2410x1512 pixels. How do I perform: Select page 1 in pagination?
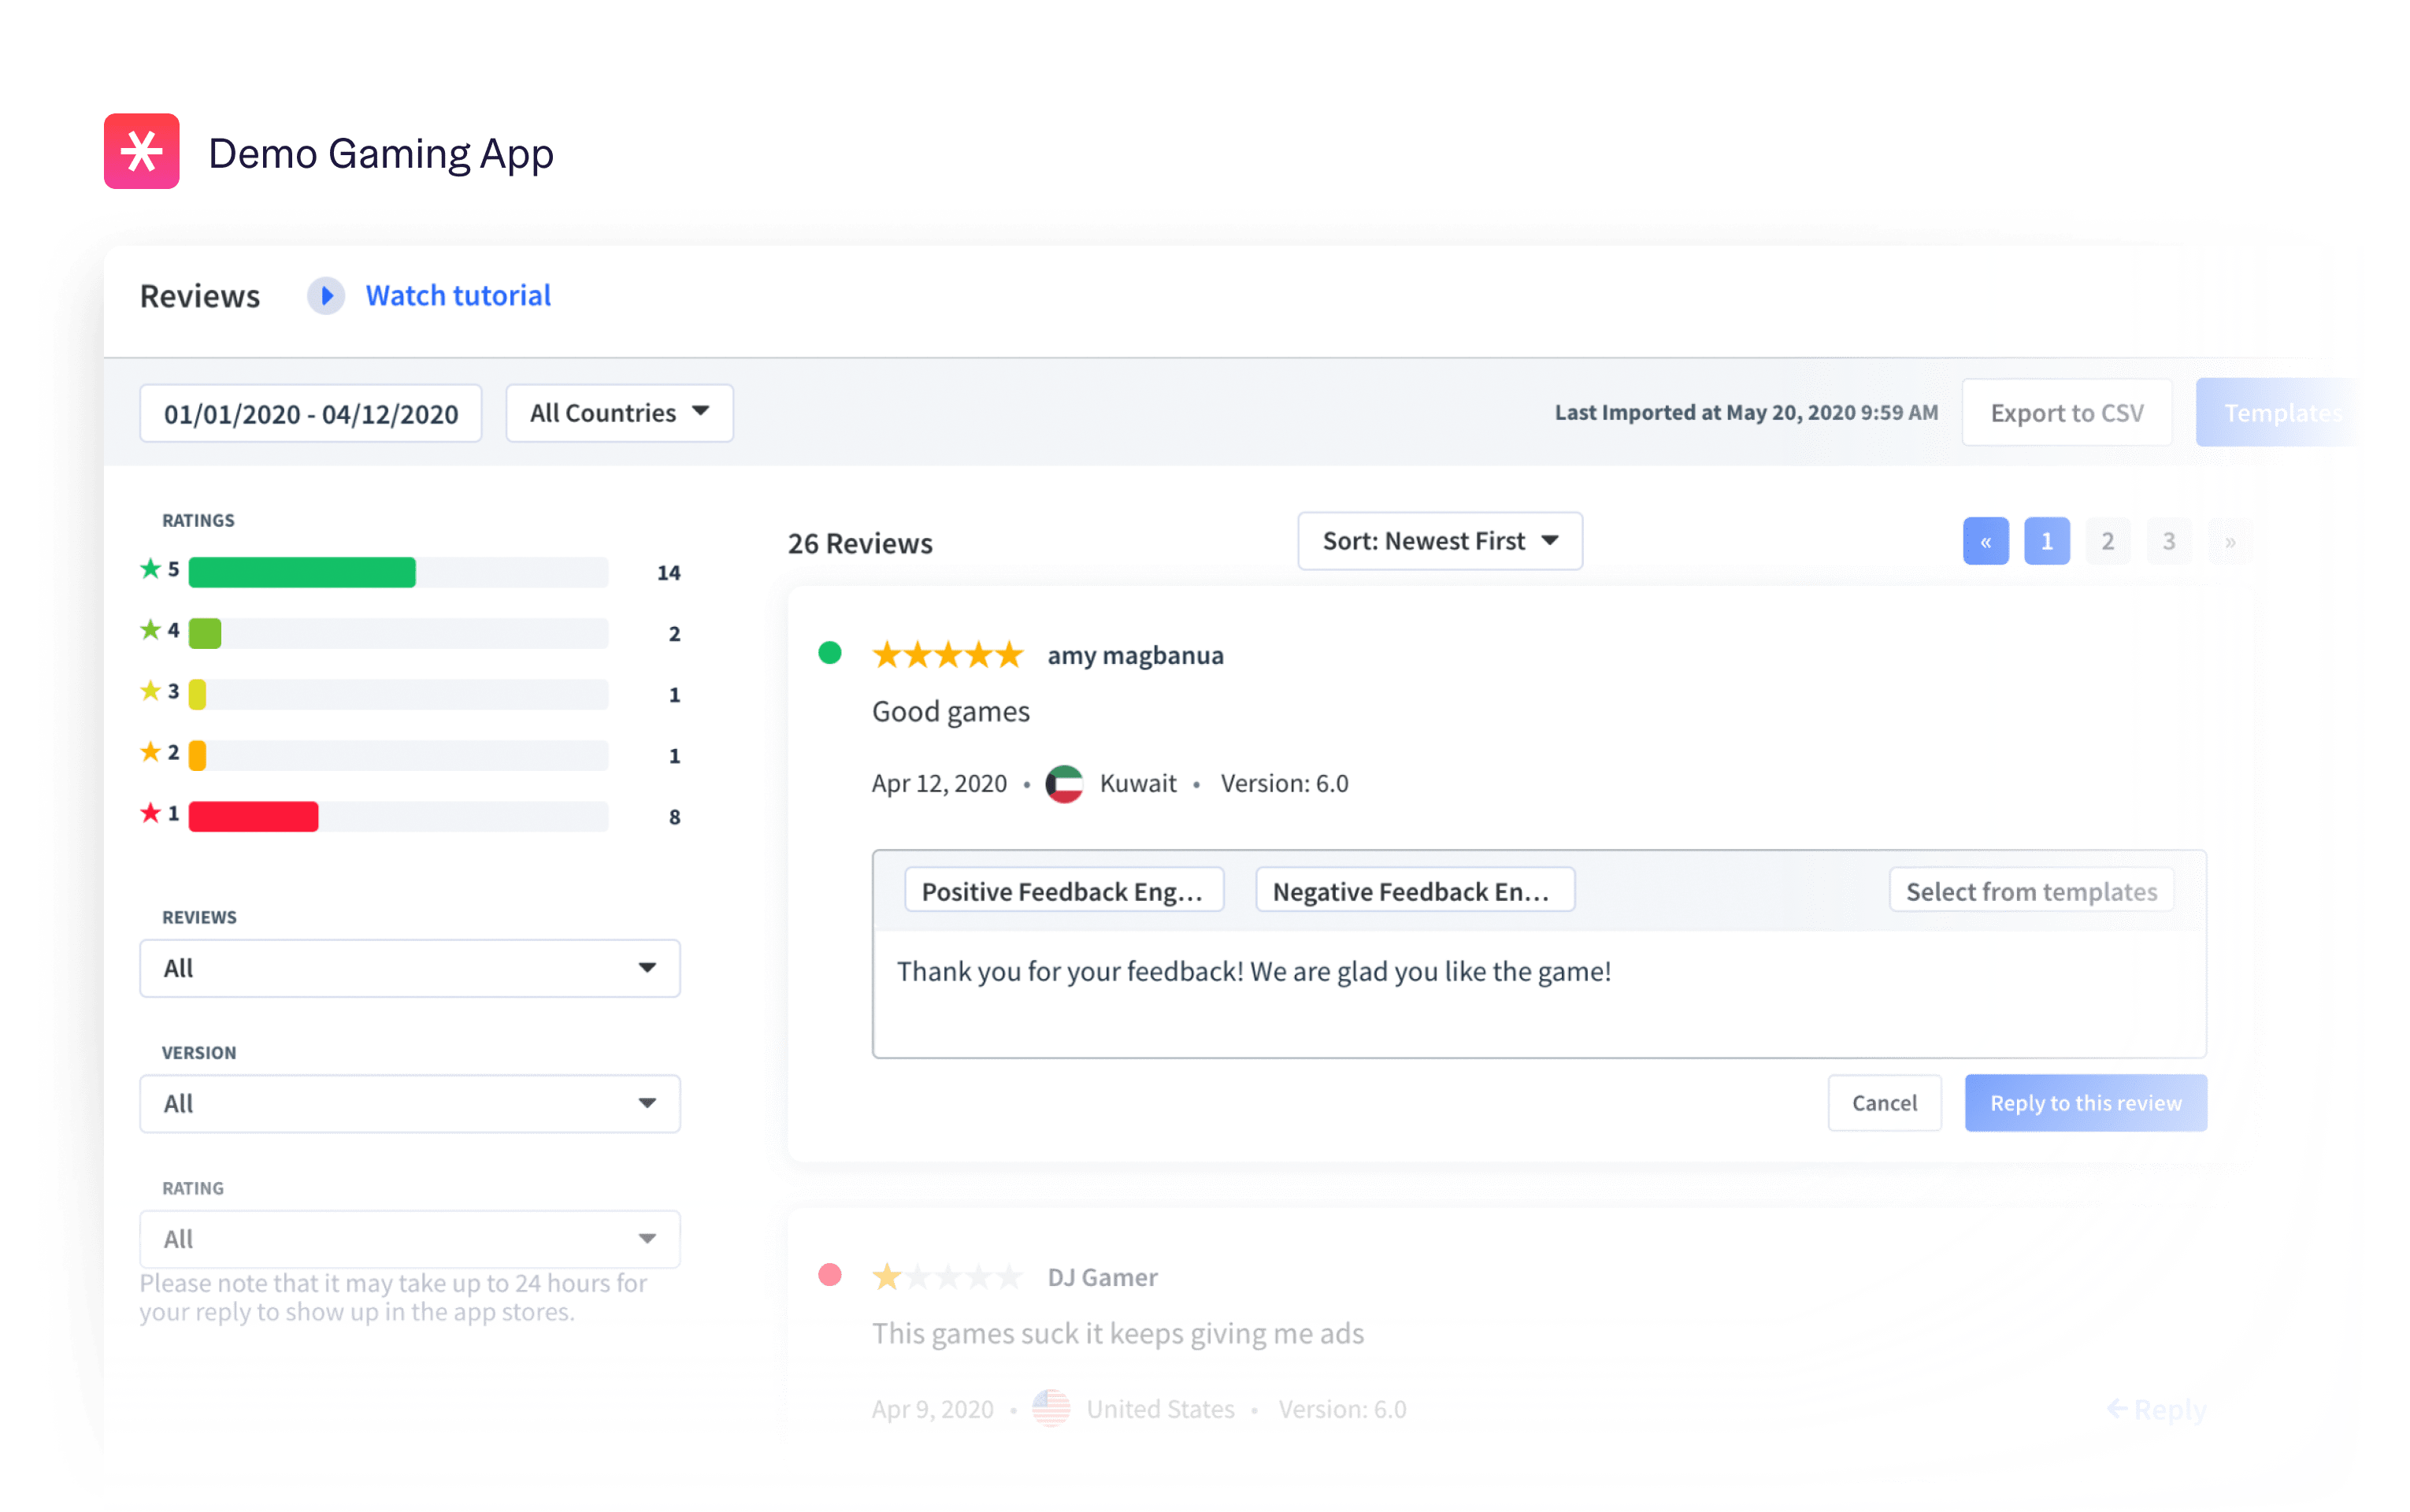[x=2046, y=541]
